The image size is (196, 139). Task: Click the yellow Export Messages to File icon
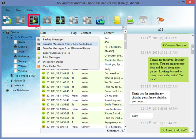pos(117,20)
